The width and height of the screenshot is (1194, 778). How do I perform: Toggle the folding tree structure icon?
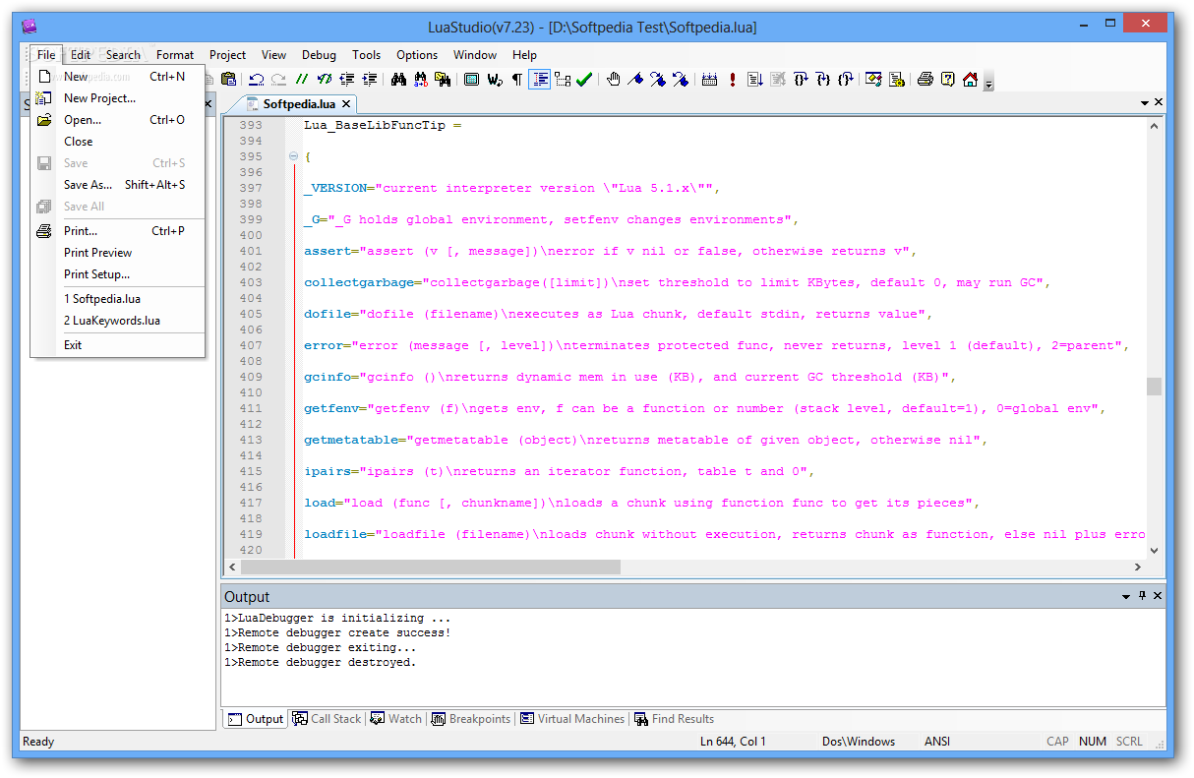(563, 80)
